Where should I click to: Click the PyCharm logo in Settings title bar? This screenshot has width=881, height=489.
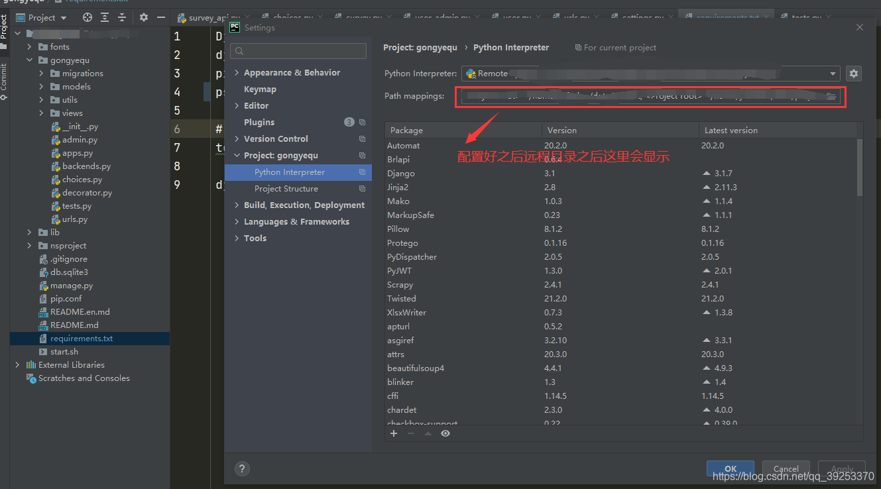tap(234, 27)
